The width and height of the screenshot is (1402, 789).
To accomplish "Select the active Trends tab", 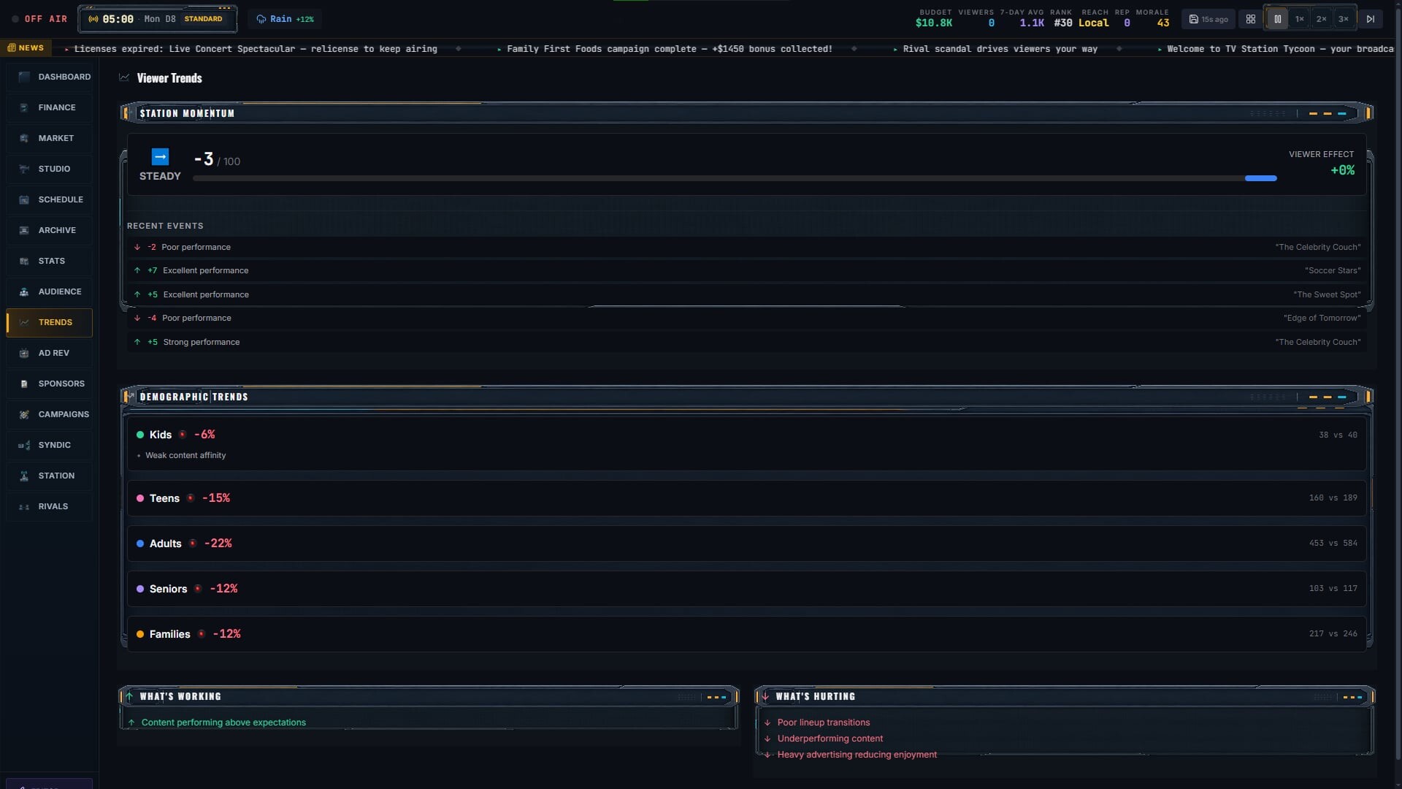I will pos(50,322).
